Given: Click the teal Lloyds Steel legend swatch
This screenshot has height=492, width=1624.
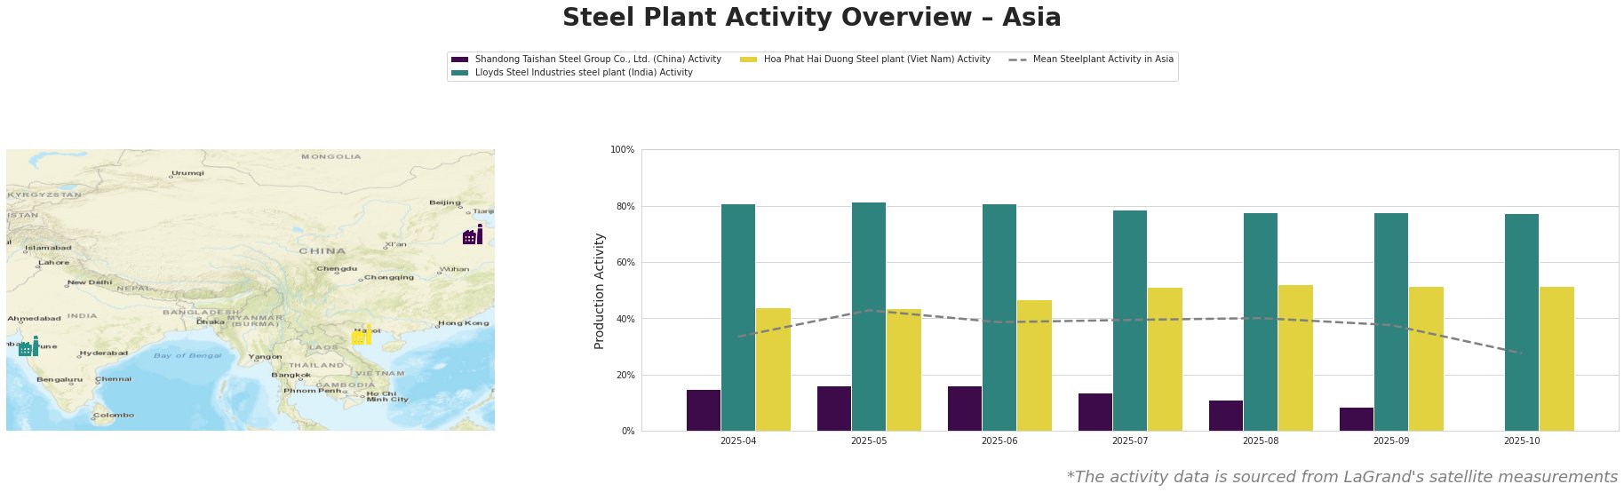Looking at the screenshot, I should pyautogui.click(x=460, y=73).
